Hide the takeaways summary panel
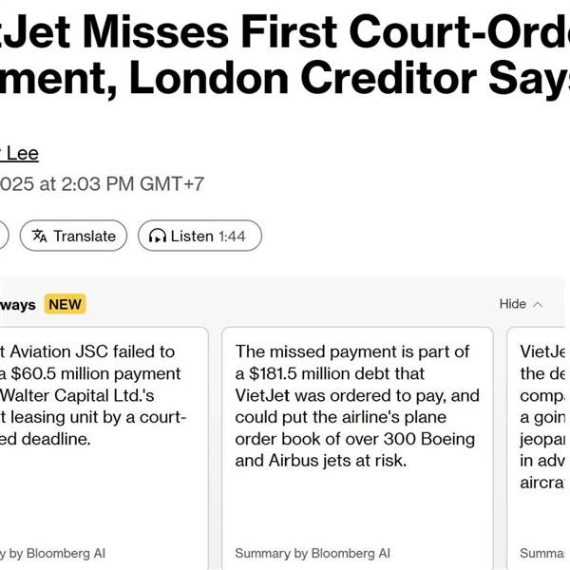The image size is (570, 570). tap(521, 304)
